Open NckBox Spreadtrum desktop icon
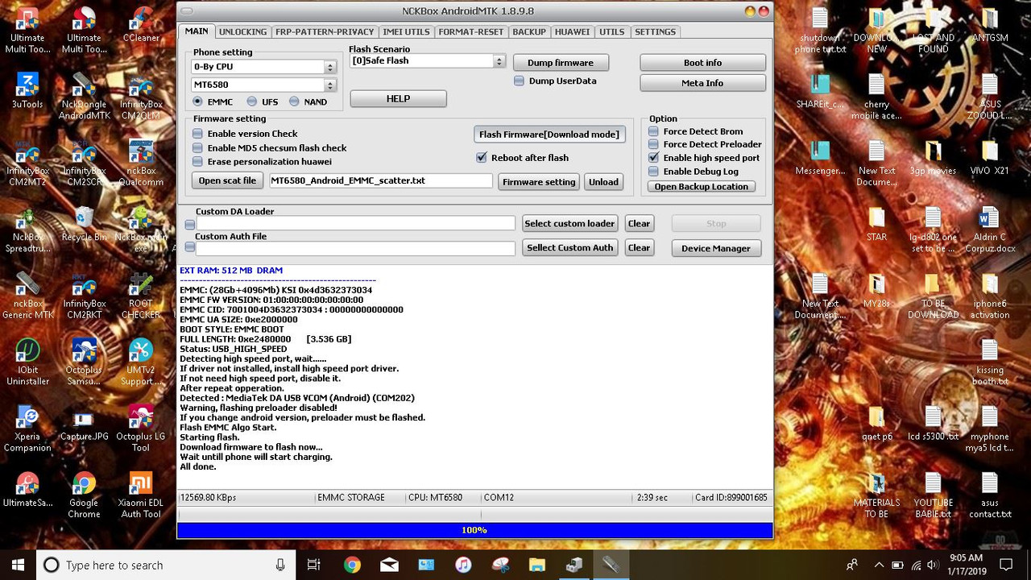This screenshot has height=580, width=1031. click(27, 229)
